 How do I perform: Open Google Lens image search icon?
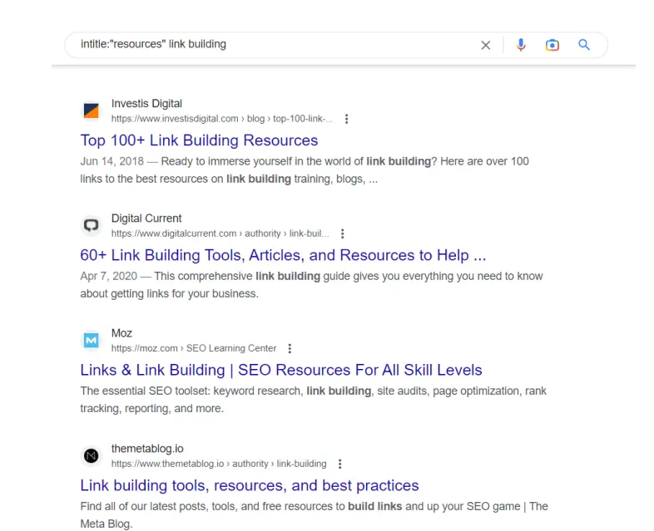tap(552, 45)
